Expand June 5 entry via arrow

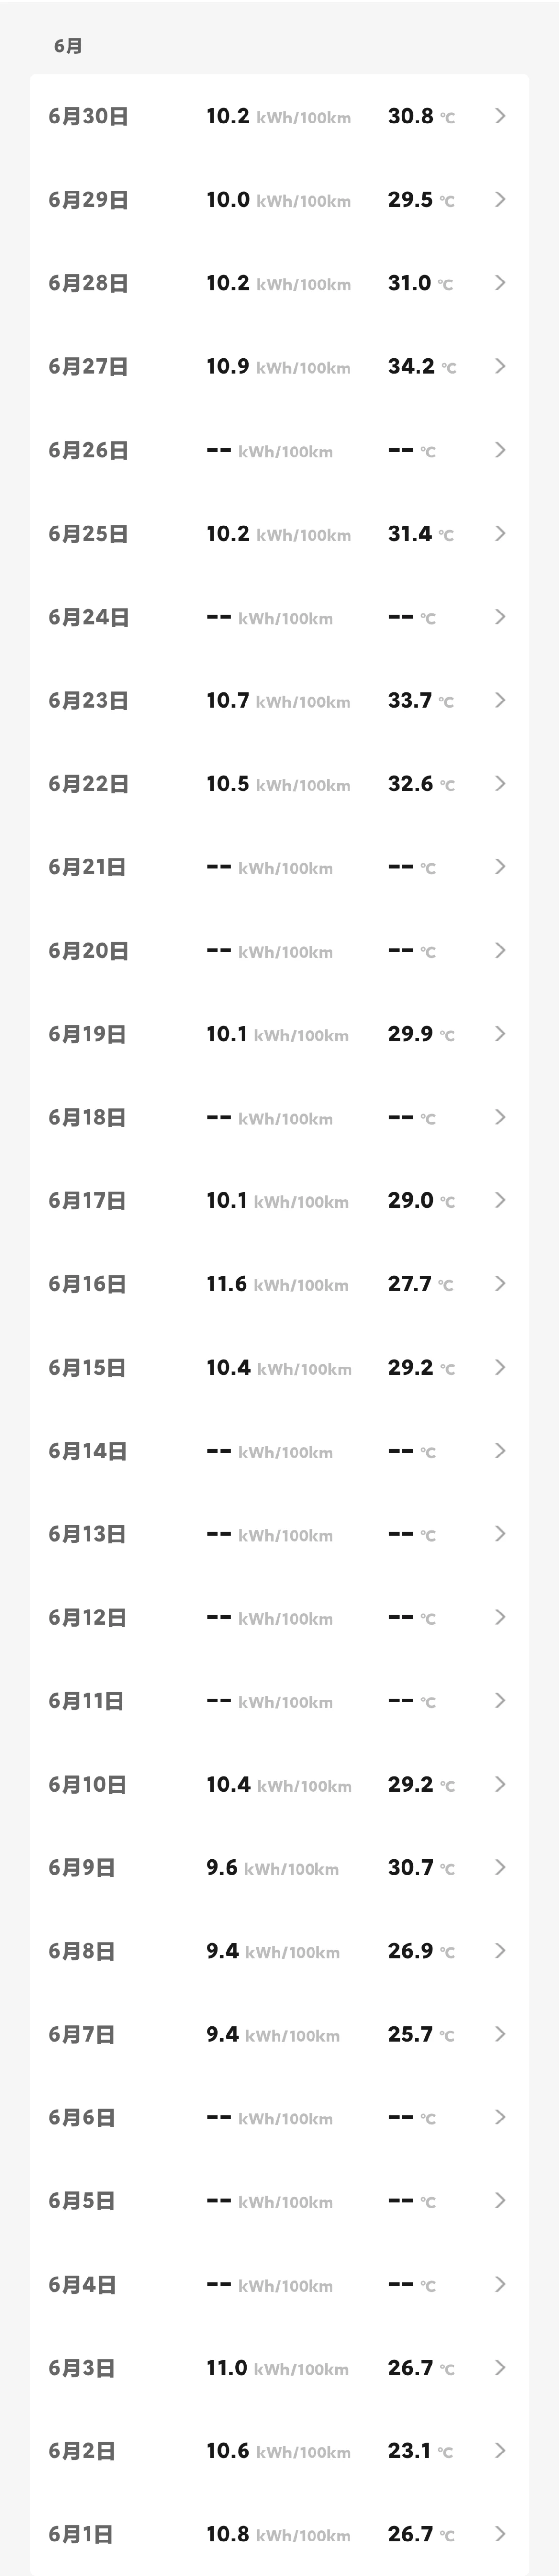coord(500,2200)
